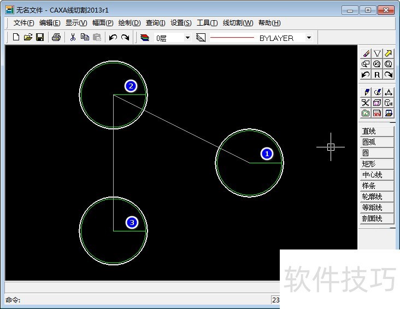Save the drawing with the floppy icon

click(40, 38)
